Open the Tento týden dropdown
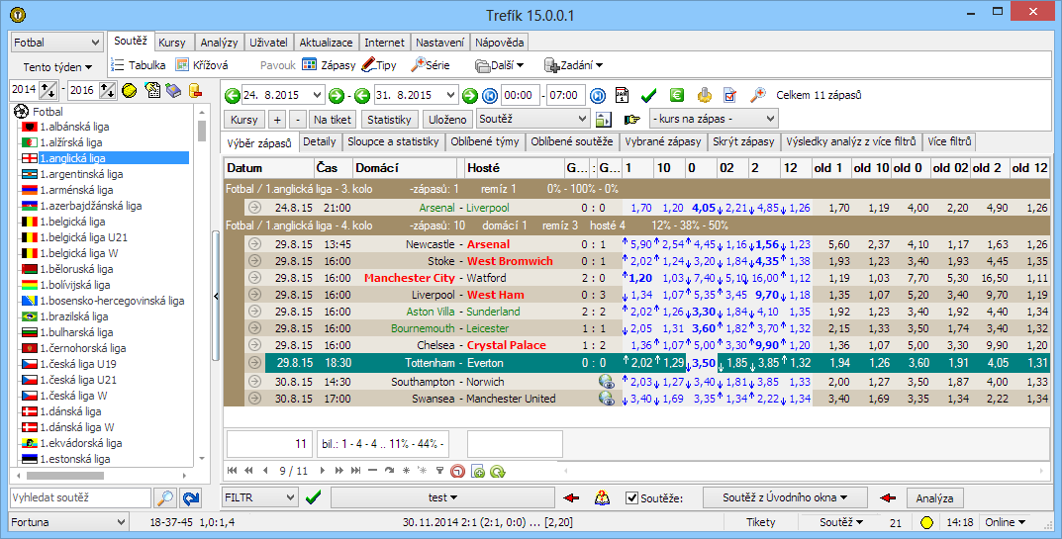The width and height of the screenshot is (1062, 539). pos(57,67)
